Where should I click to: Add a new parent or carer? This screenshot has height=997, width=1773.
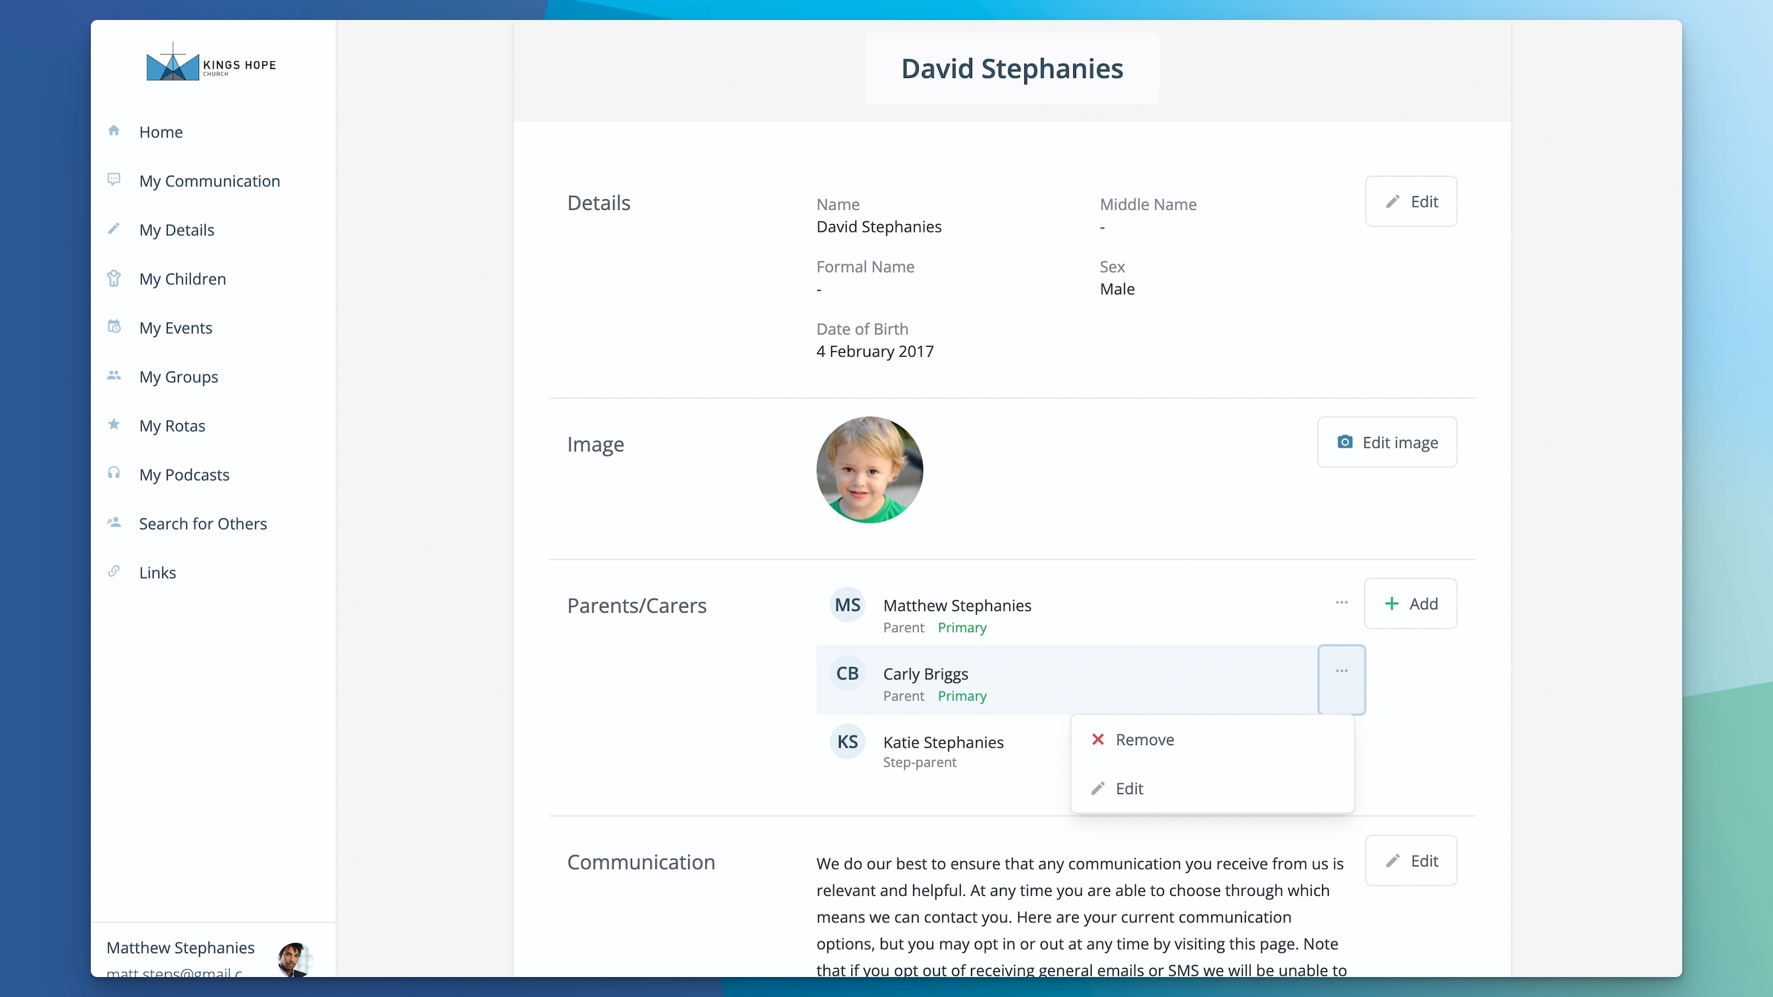(1410, 603)
